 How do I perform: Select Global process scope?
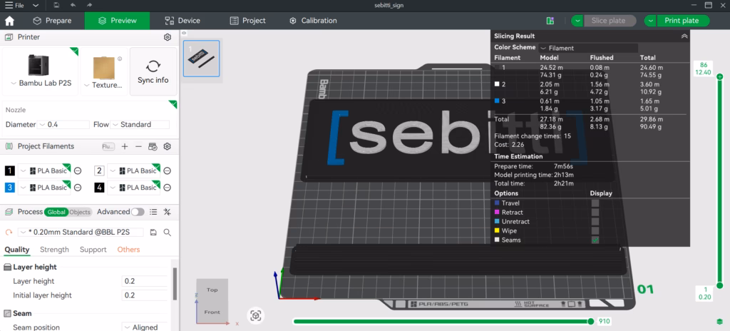click(56, 212)
